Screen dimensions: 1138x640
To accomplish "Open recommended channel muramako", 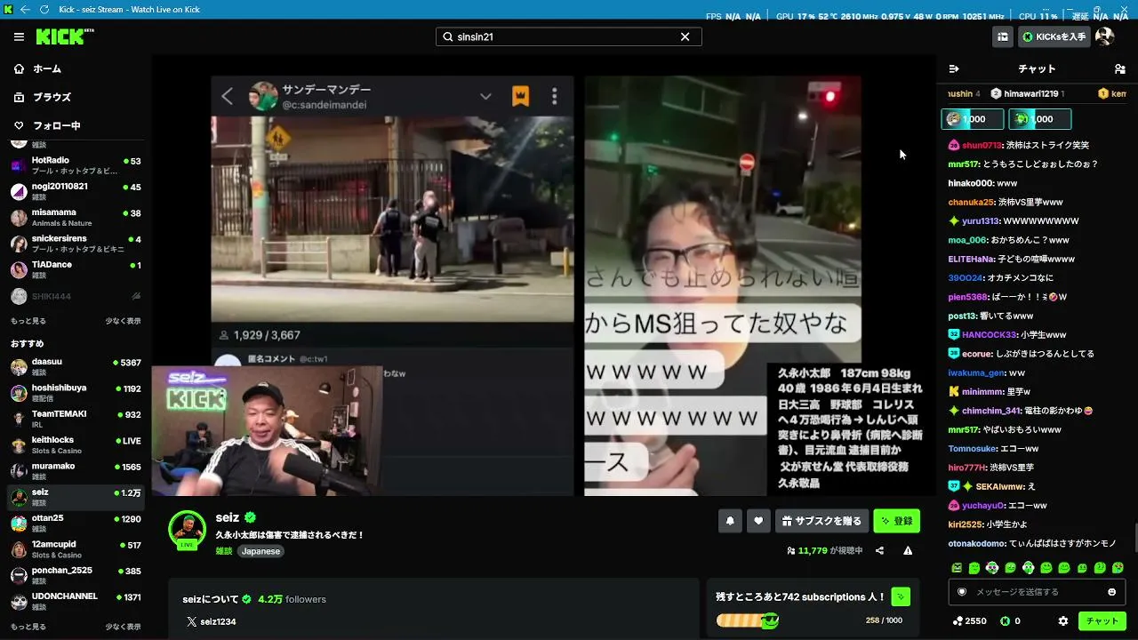I will pyautogui.click(x=76, y=471).
